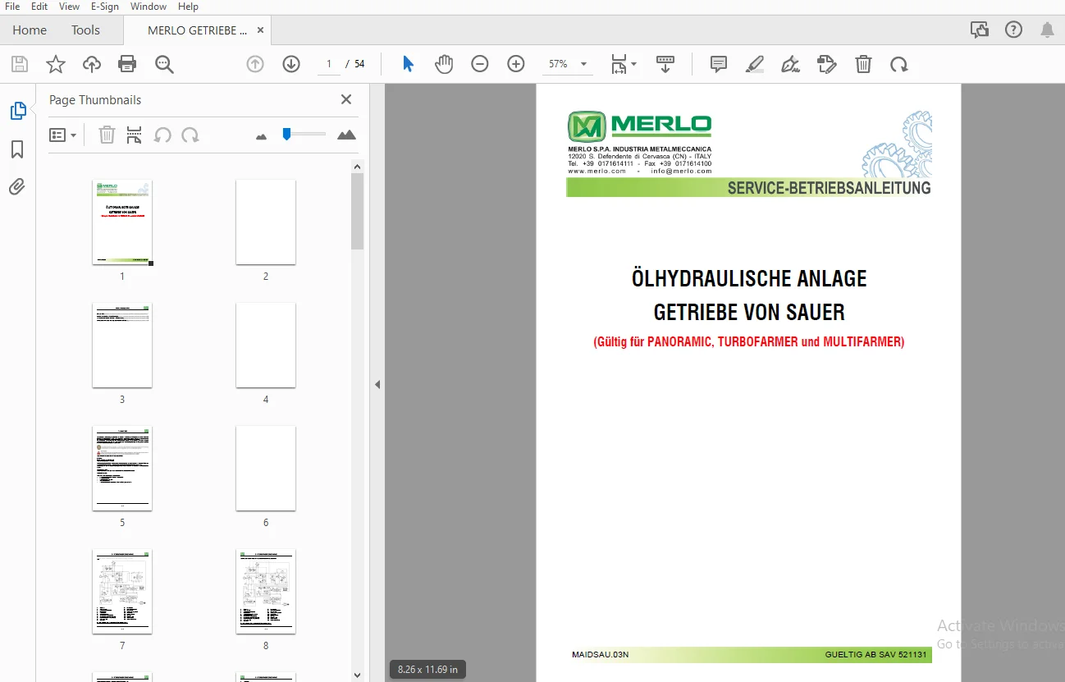Click the ÖLHYDRAULISCHE ANLAGE heading

749,279
